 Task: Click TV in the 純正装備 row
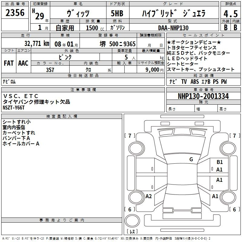click(184, 82)
